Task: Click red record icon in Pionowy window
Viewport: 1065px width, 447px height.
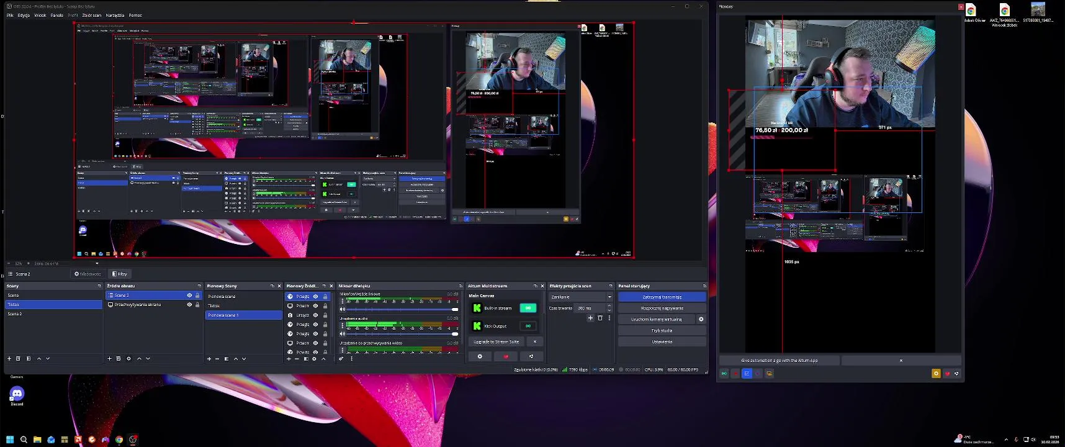Action: (x=735, y=373)
